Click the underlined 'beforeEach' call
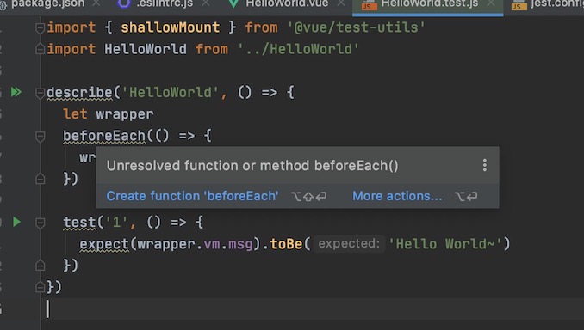Image resolution: width=584 pixels, height=330 pixels. point(104,136)
